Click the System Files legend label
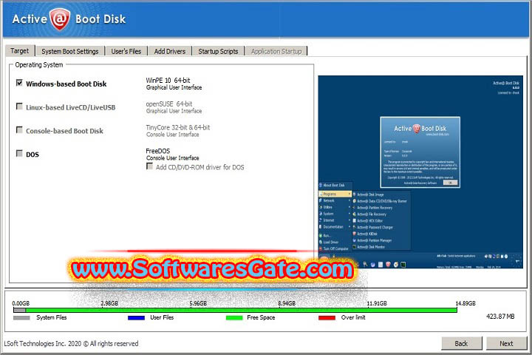Screen dimensions: 532x355 (x=52, y=317)
